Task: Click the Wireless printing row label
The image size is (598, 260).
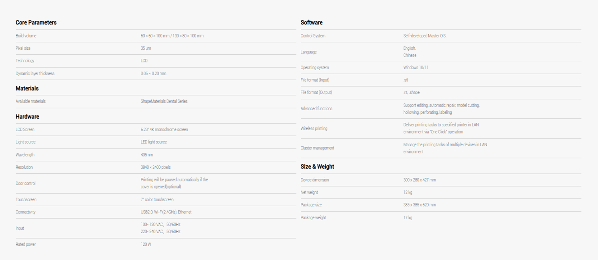Action: [x=314, y=129]
